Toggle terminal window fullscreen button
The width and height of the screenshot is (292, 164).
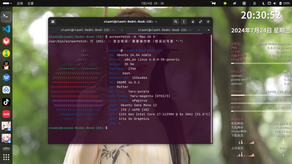click(x=200, y=22)
